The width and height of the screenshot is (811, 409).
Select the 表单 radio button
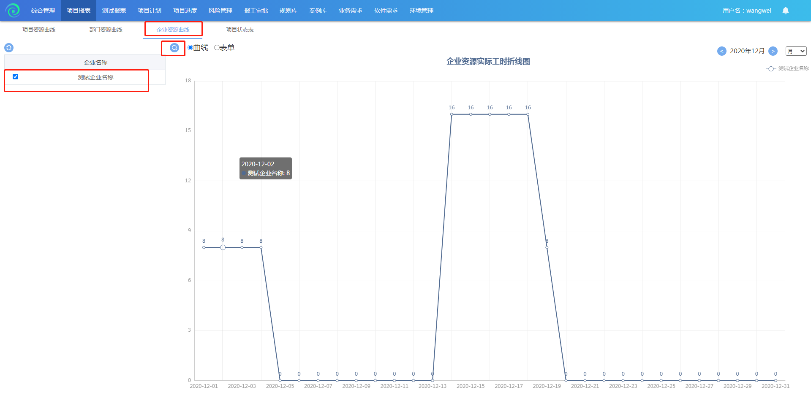pos(217,48)
